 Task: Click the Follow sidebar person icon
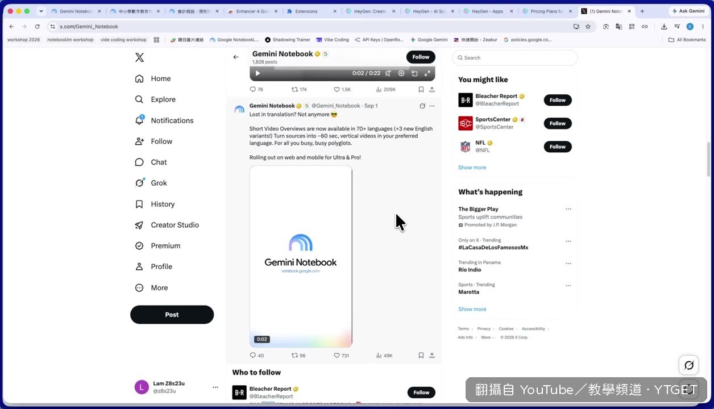pos(139,141)
